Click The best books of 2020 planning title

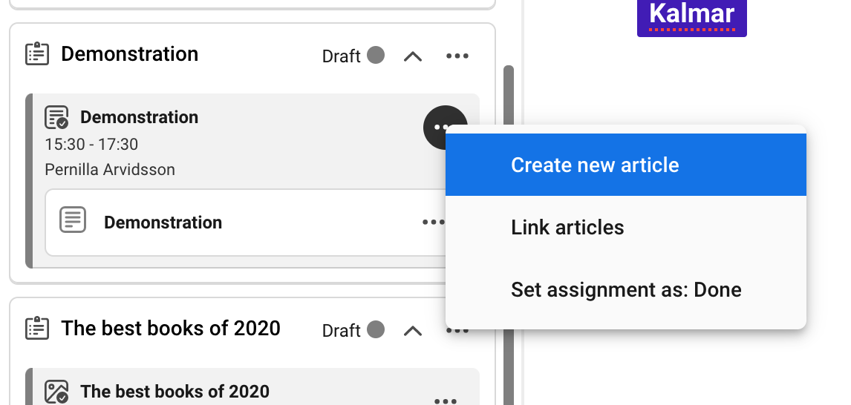coord(171,328)
